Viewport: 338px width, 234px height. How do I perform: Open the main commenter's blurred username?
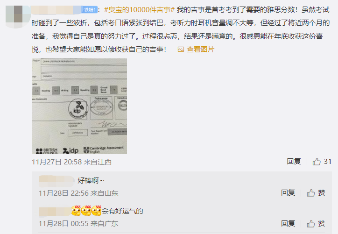(x=56, y=10)
